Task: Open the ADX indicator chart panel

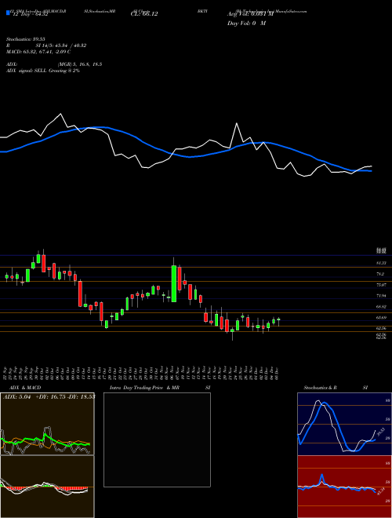Action: coord(47,424)
